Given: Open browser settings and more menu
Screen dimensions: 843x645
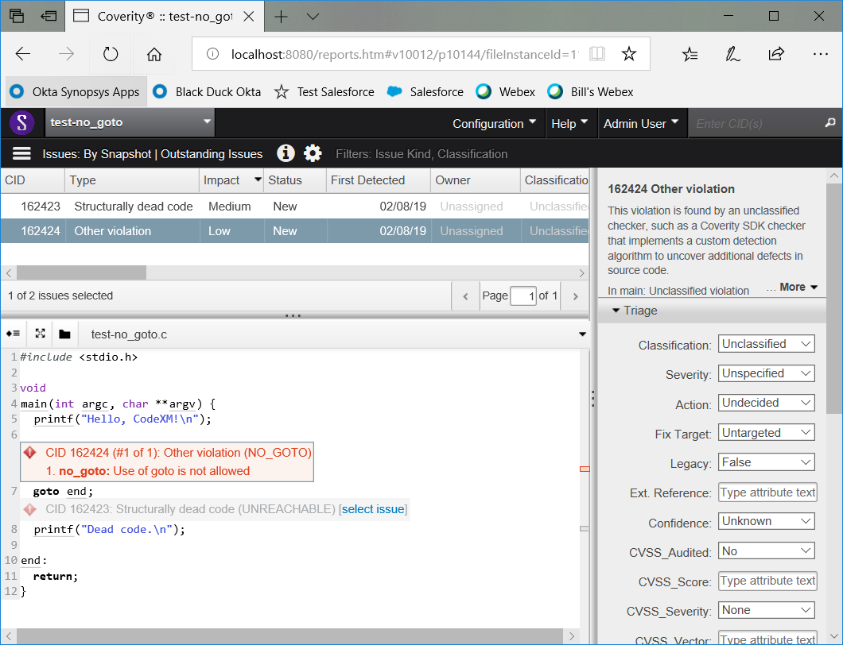Looking at the screenshot, I should tap(821, 54).
